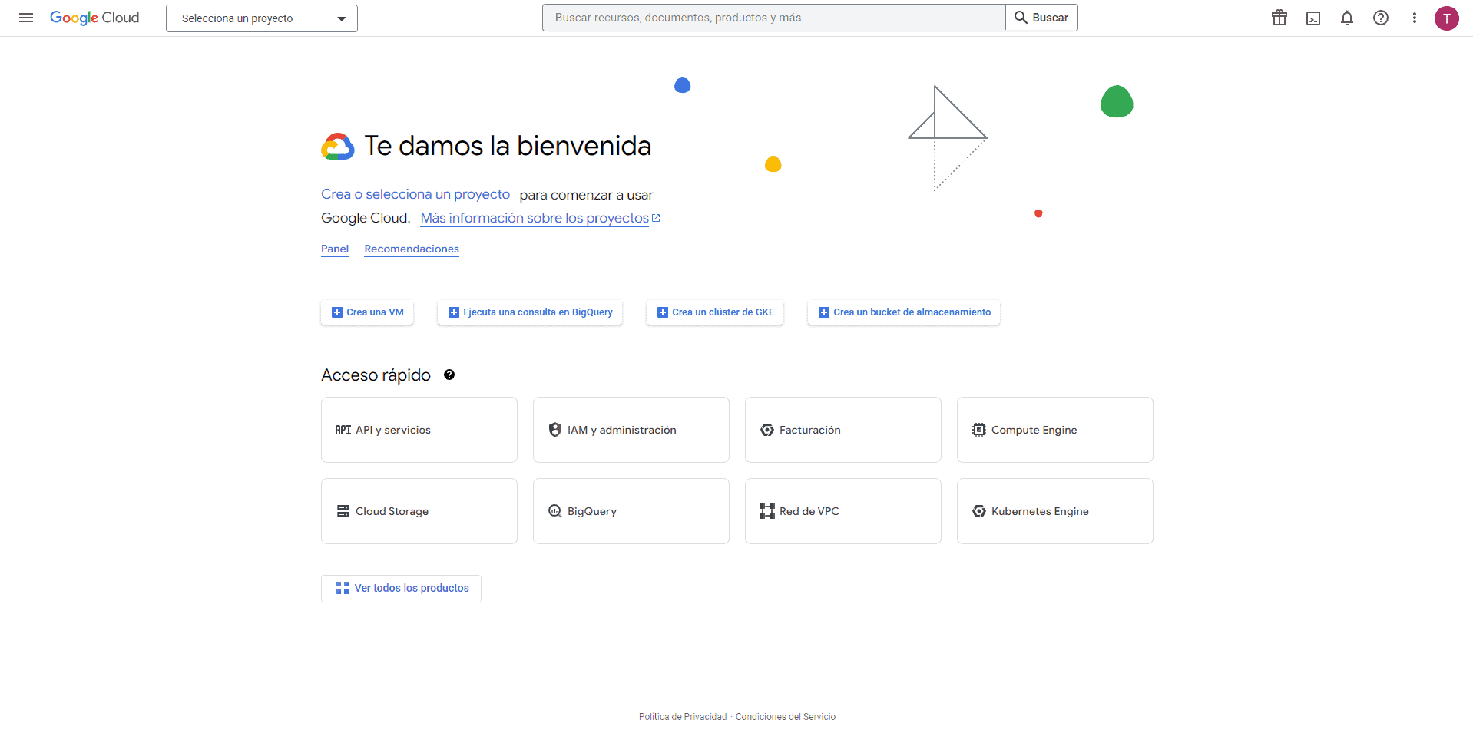Click the Cloud Storage icon
The width and height of the screenshot is (1473, 736).
coord(343,511)
